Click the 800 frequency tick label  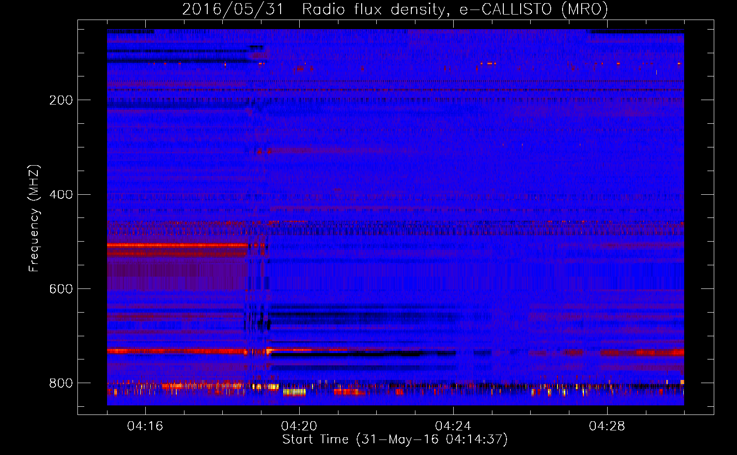61,384
